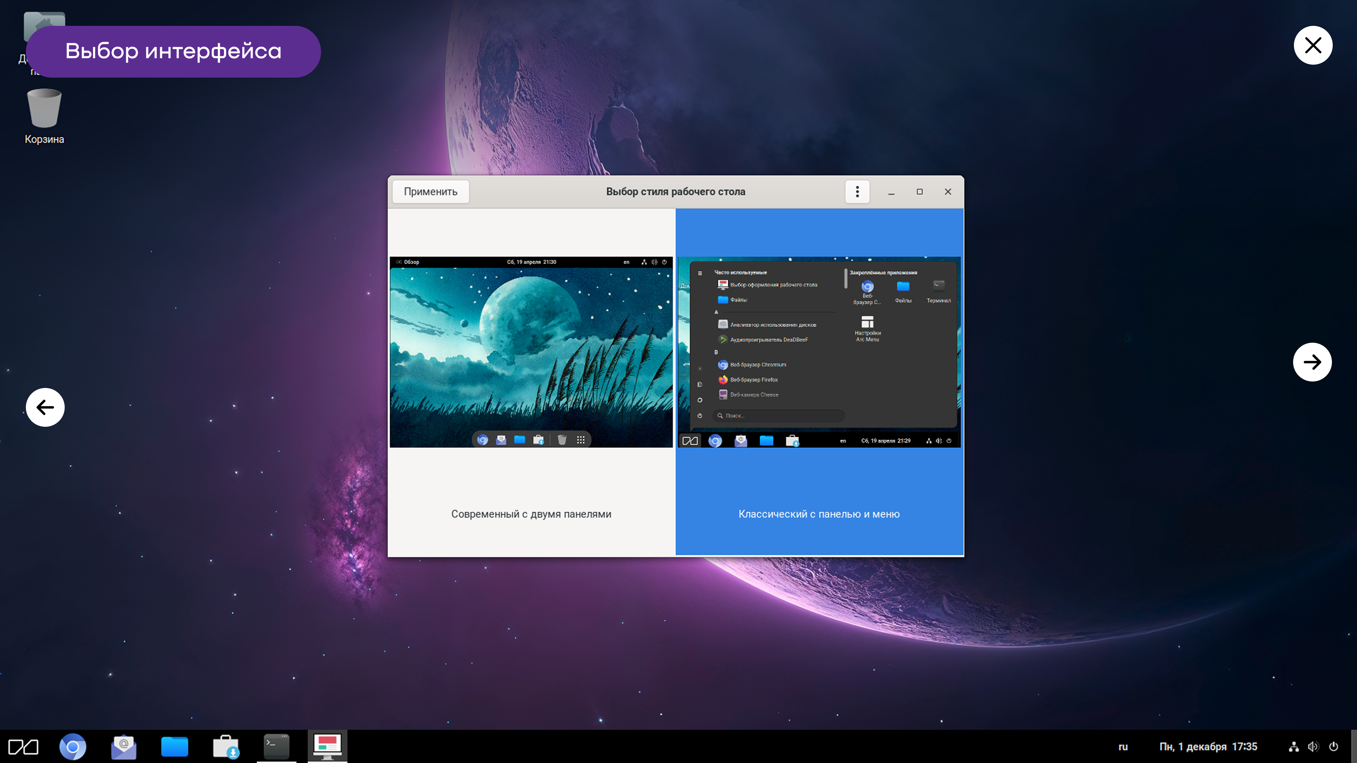Image resolution: width=1357 pixels, height=763 pixels.
Task: Choose 'Современный с двумя панелями' label
Action: [531, 514]
